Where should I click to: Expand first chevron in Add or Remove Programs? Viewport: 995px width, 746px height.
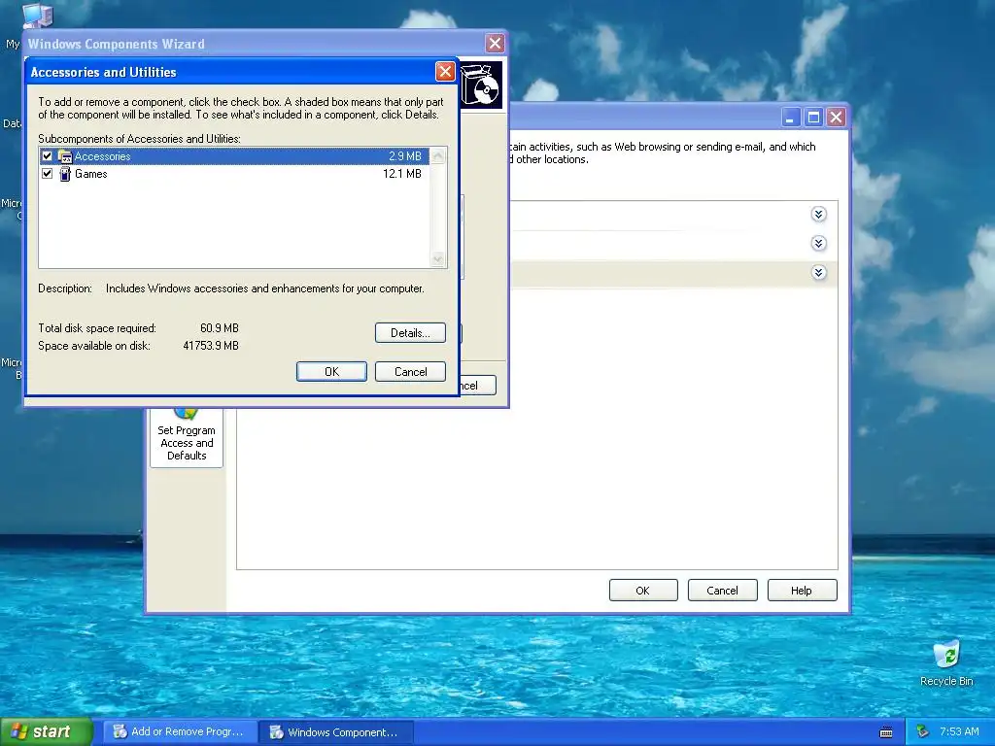coord(818,215)
